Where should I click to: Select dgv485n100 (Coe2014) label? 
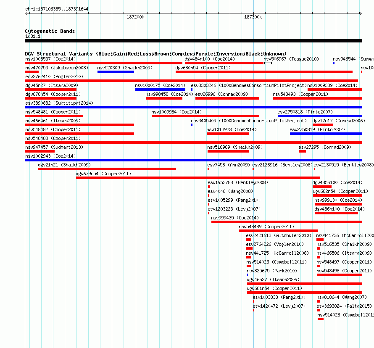point(337,182)
